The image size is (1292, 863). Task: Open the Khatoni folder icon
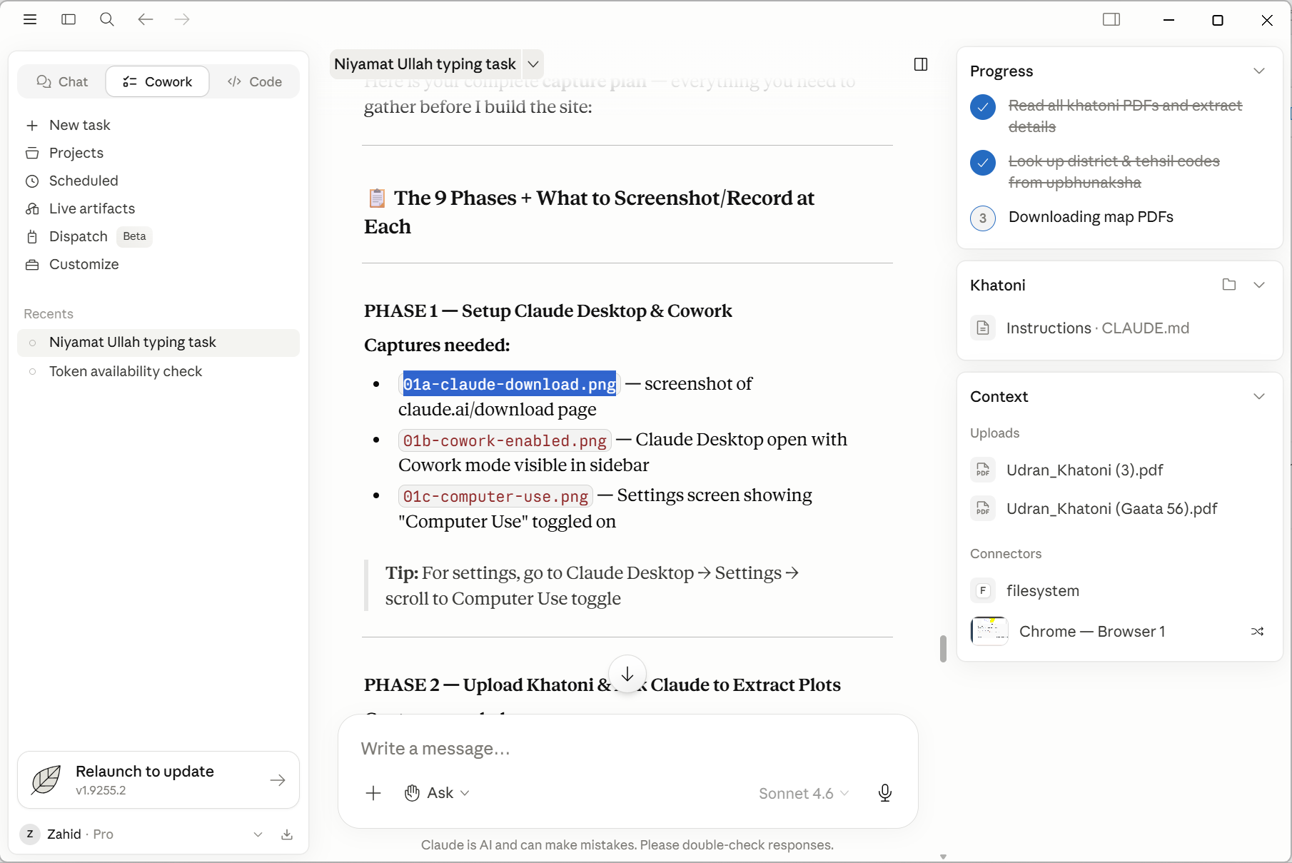click(x=1229, y=285)
